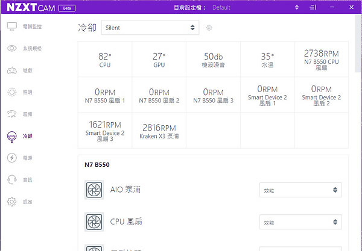This screenshot has height=251, width=362.
Task: Close the NZXT CAM window
Action: (x=351, y=7)
